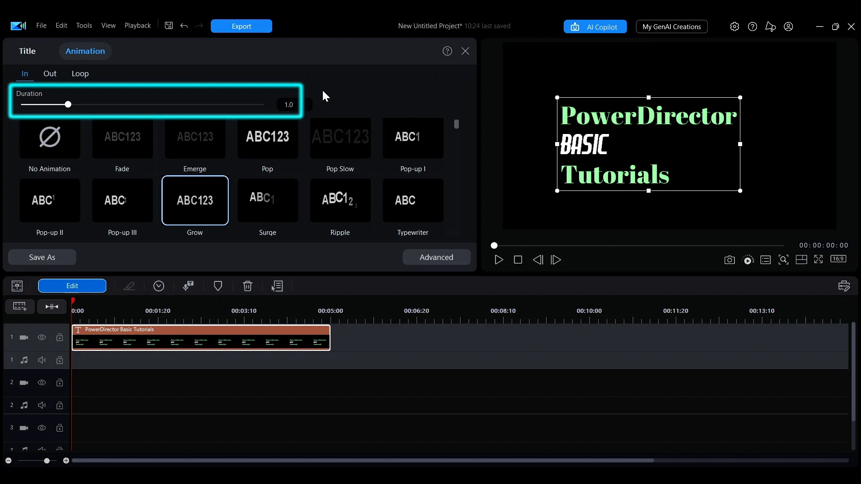Open My GenAI Creations
The height and width of the screenshot is (484, 861).
[x=672, y=27]
